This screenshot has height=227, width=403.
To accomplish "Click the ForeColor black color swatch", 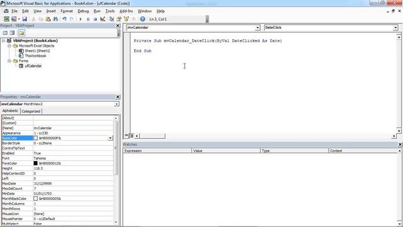I will point(35,163).
